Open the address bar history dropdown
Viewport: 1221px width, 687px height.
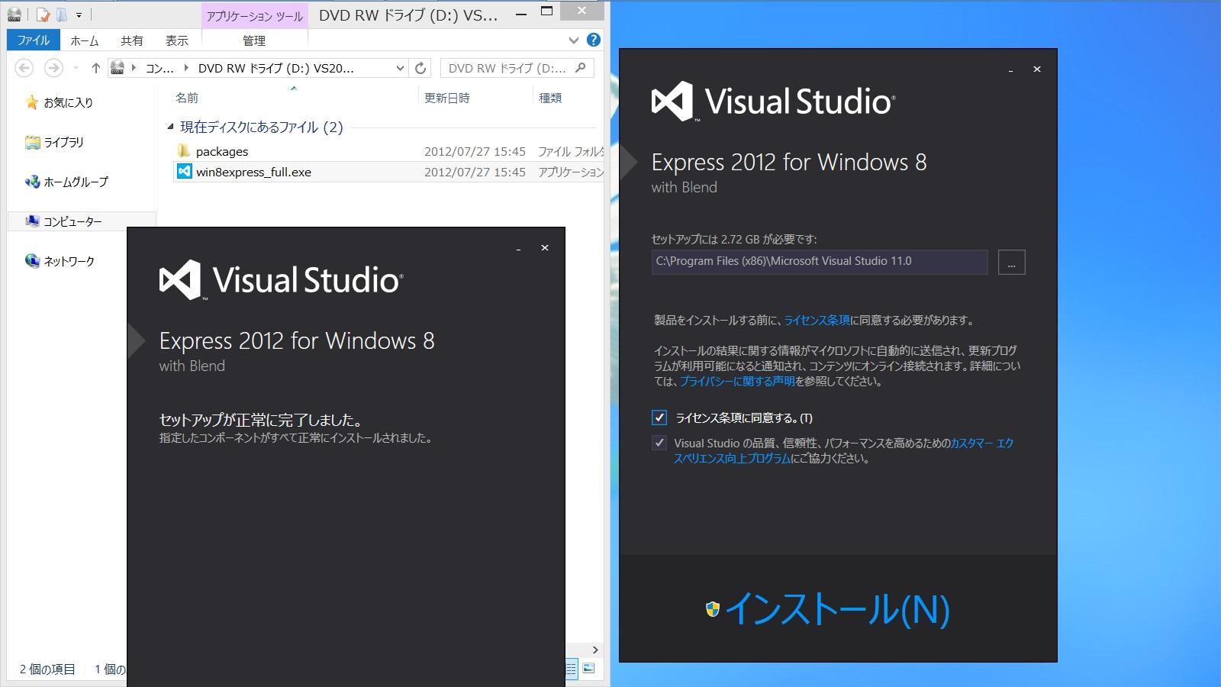[x=400, y=68]
